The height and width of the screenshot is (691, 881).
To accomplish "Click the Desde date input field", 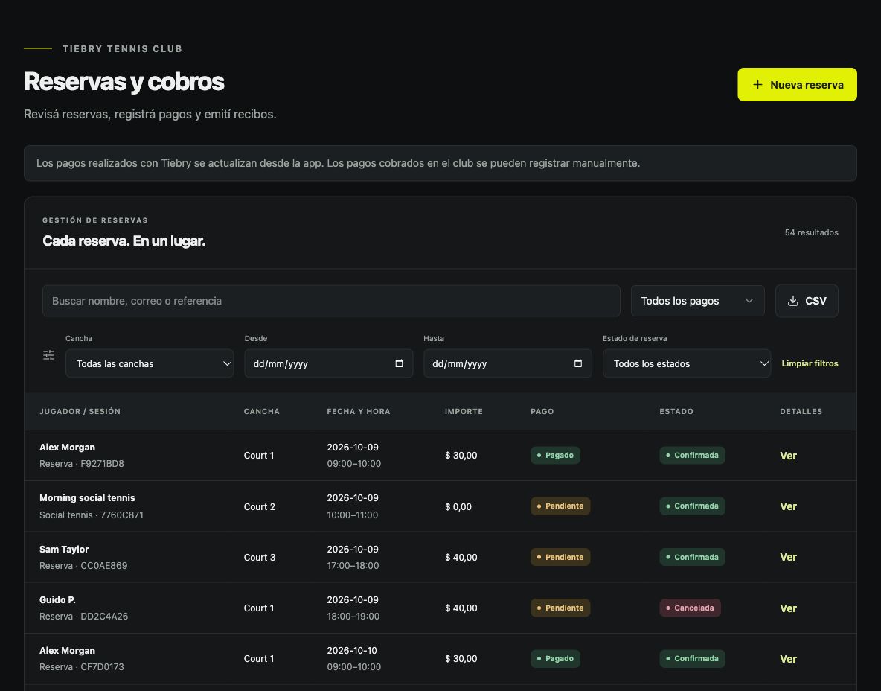I will 328,363.
